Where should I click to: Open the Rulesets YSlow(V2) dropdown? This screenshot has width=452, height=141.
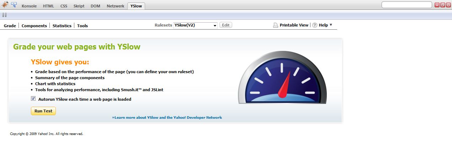coord(195,25)
